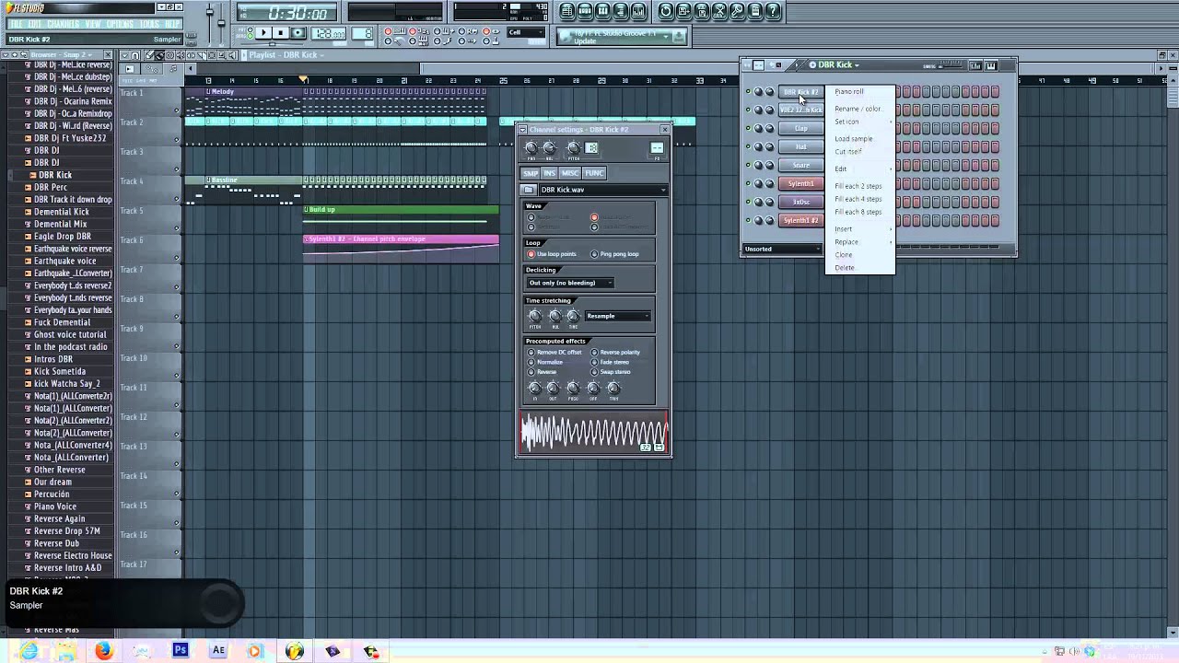The height and width of the screenshot is (663, 1179).
Task: Open Firefox from the Windows taskbar
Action: click(103, 651)
